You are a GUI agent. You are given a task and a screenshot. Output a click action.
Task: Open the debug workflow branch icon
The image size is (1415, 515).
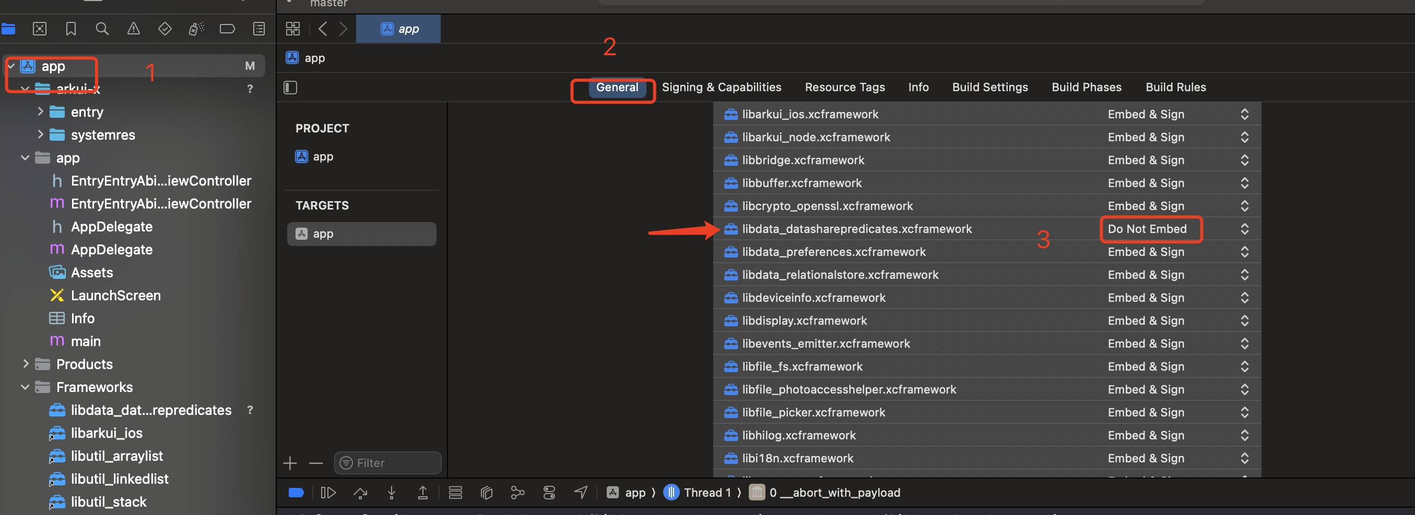pyautogui.click(x=517, y=493)
